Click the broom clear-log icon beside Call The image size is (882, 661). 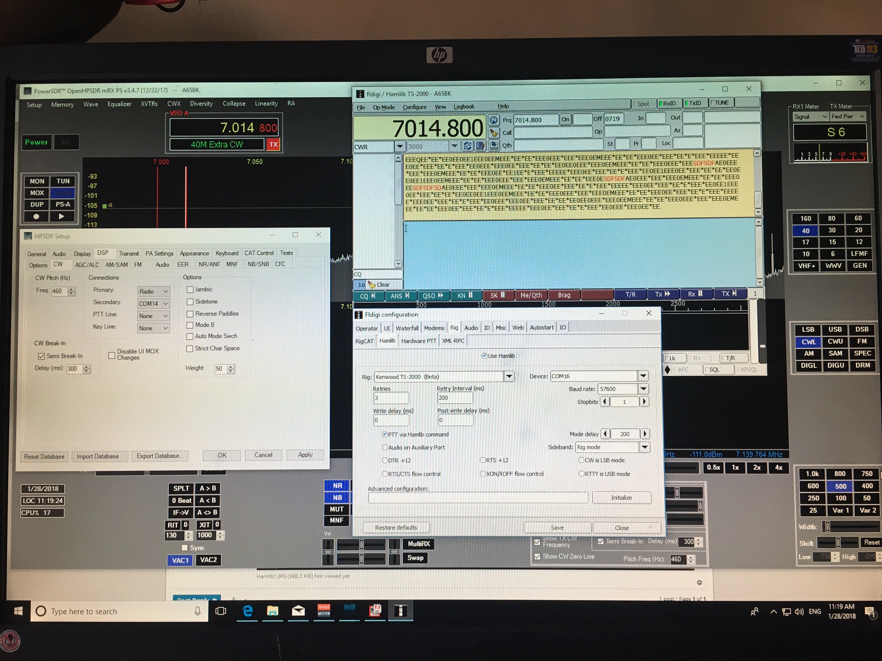coord(493,132)
